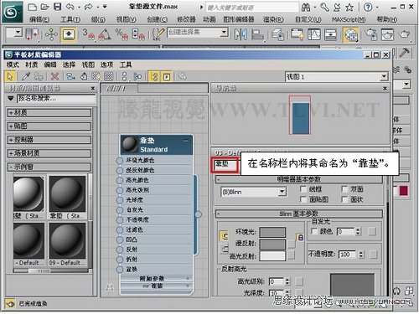Open the Layer Manager icon
The height and width of the screenshot is (314, 419).
277,34
